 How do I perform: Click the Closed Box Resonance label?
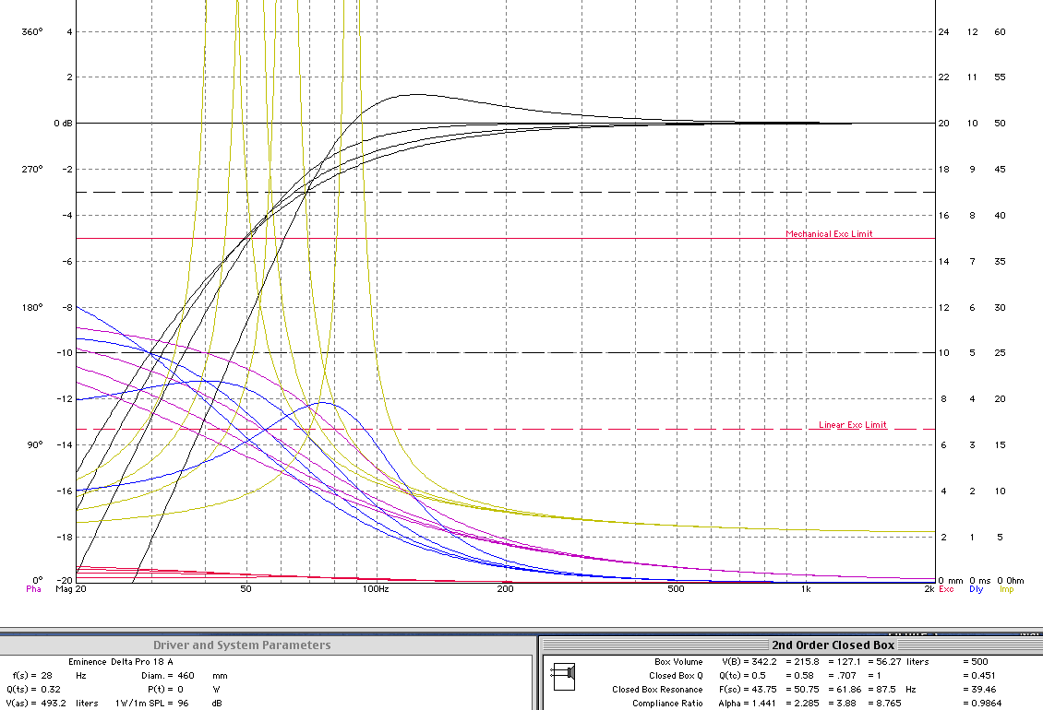[x=657, y=690]
